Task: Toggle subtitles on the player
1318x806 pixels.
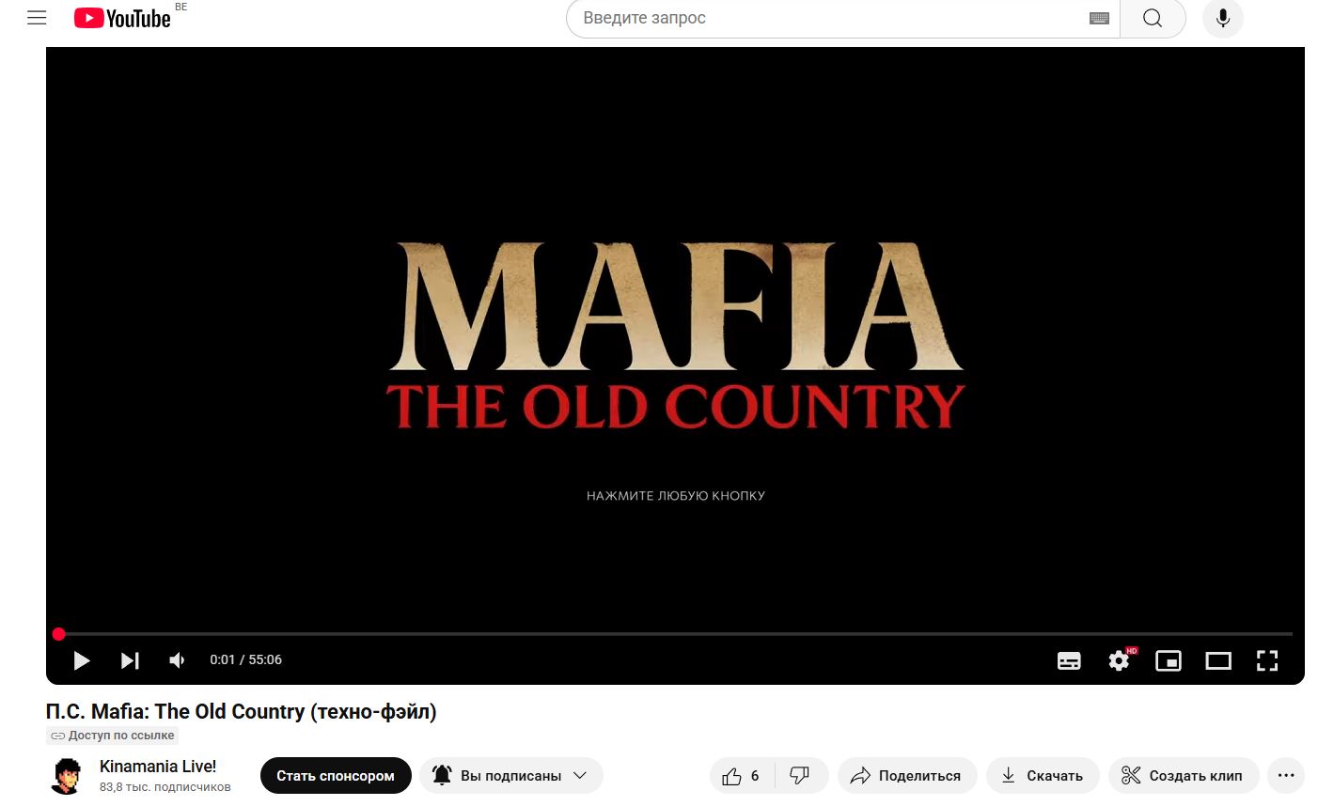Action: click(x=1069, y=660)
